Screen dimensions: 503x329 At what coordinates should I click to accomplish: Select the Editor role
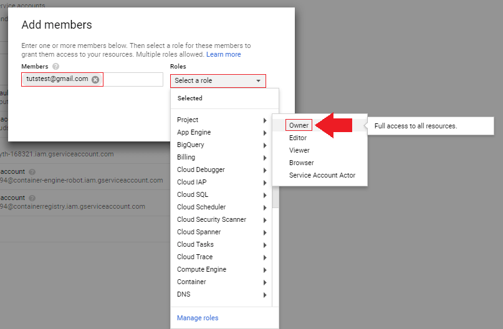320,138
